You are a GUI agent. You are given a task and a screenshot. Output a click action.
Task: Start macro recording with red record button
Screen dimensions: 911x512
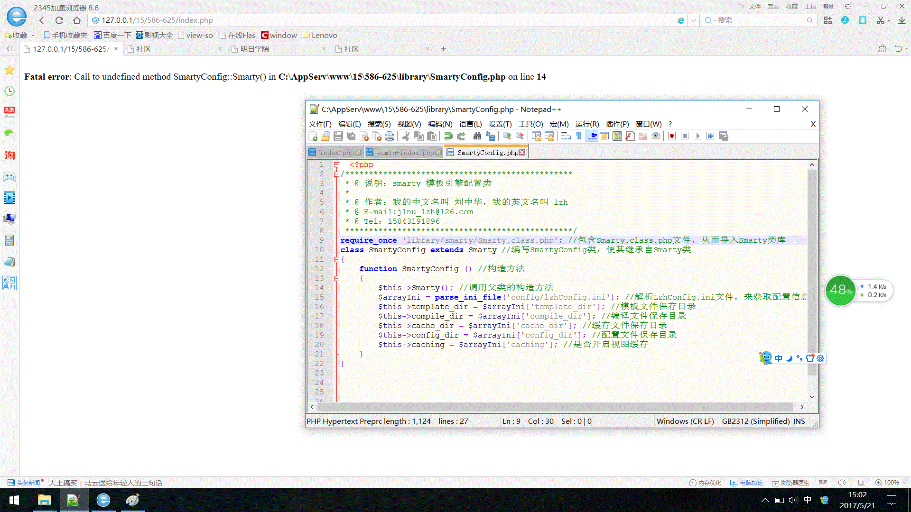click(x=672, y=137)
